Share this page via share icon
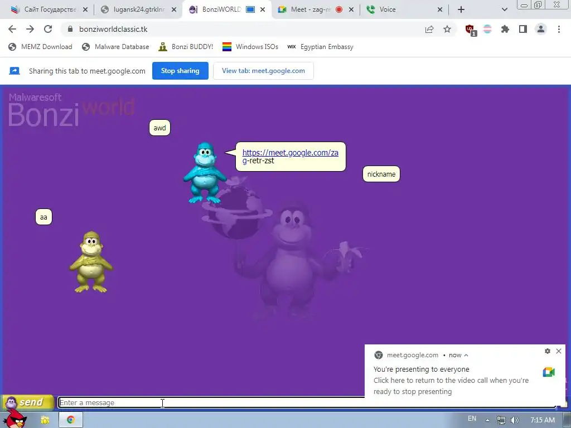 click(x=429, y=29)
